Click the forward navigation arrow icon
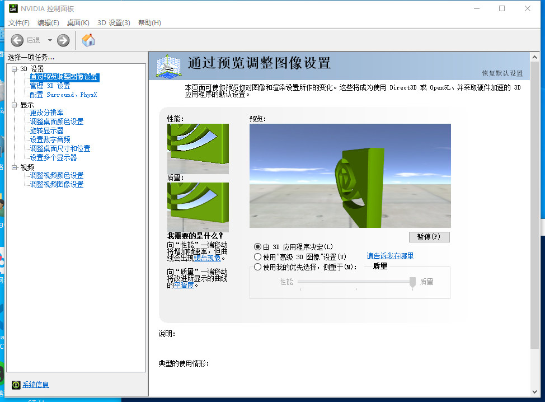Viewport: 545px width, 402px height. [x=62, y=40]
